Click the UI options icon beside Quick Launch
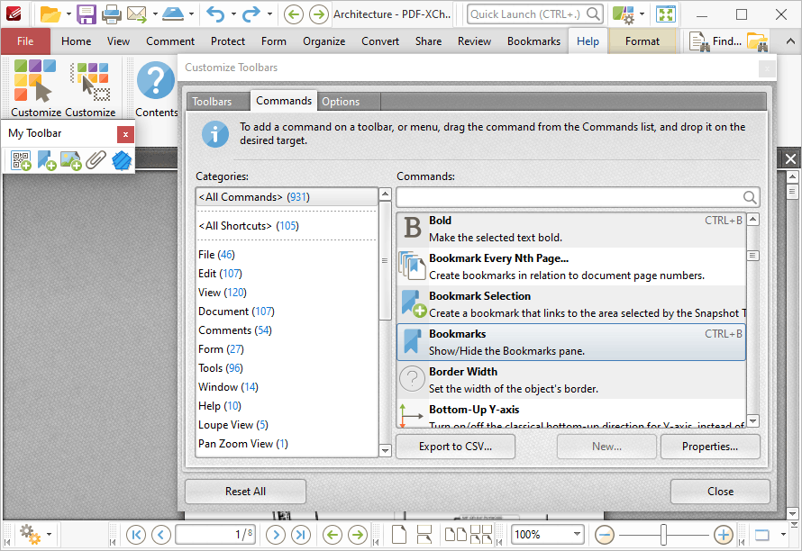 (623, 14)
